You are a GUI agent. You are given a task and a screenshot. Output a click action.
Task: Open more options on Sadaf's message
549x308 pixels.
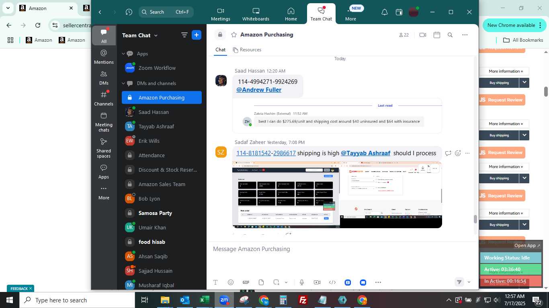[467, 153]
